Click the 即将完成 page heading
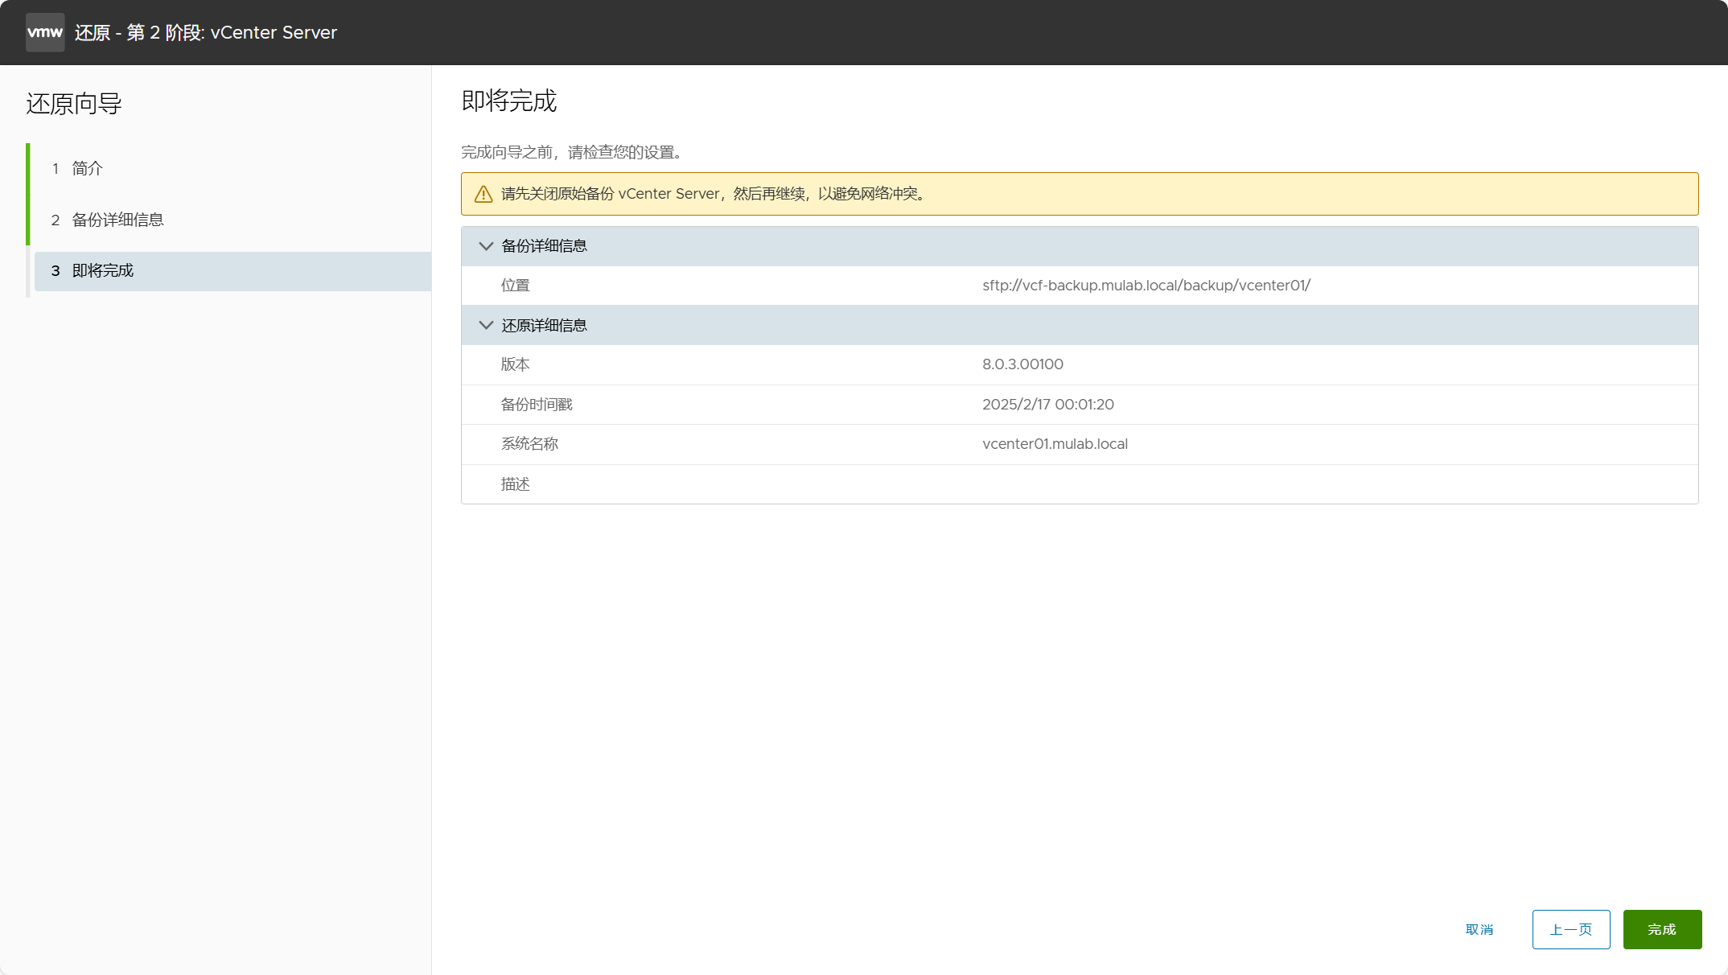The height and width of the screenshot is (975, 1728). pos(508,101)
